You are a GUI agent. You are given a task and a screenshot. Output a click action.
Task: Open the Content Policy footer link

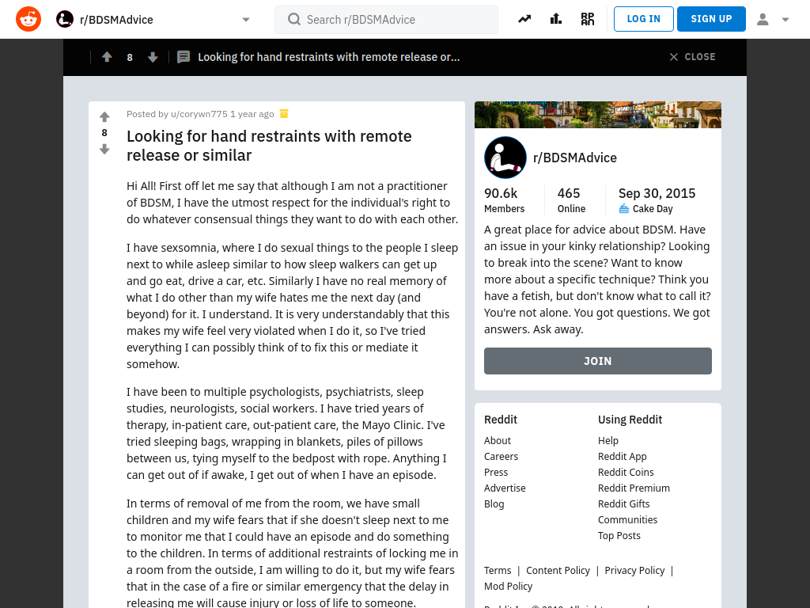(x=558, y=570)
